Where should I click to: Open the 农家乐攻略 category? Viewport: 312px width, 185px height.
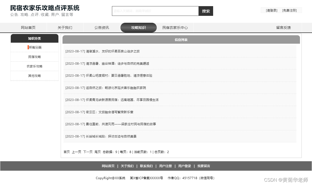[34, 66]
